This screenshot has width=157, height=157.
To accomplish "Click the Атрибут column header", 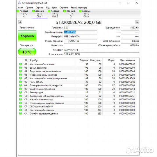I will [52, 60].
